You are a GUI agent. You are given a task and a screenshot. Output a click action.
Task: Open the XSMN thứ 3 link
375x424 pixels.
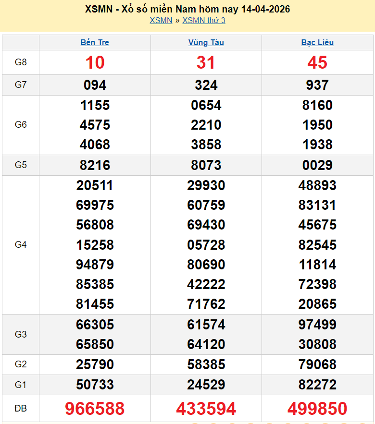pos(204,20)
